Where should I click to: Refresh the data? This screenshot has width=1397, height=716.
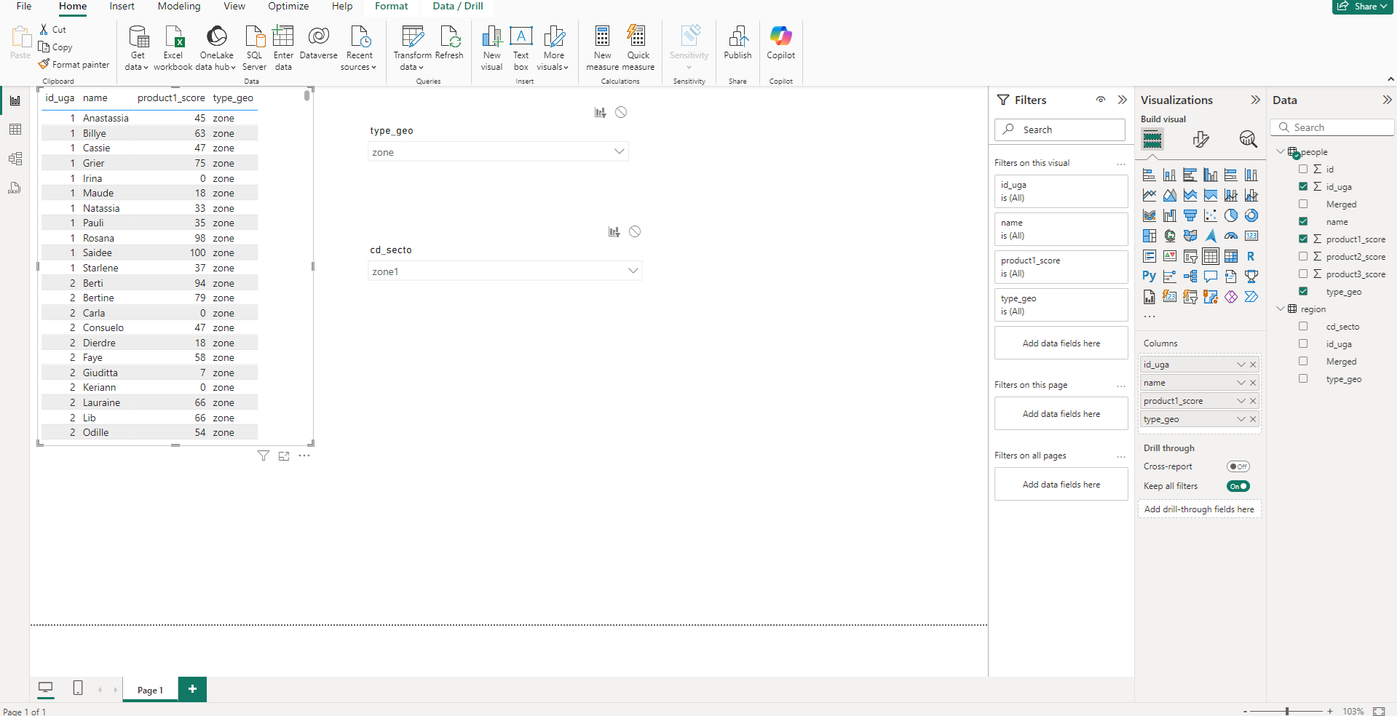pyautogui.click(x=449, y=43)
